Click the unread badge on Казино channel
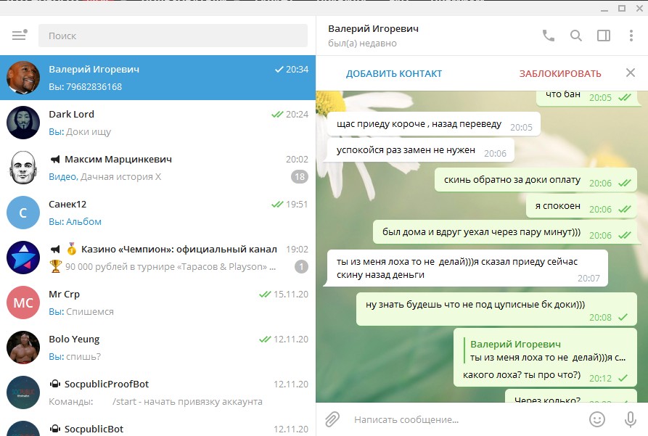Image resolution: width=648 pixels, height=436 pixels. click(301, 267)
